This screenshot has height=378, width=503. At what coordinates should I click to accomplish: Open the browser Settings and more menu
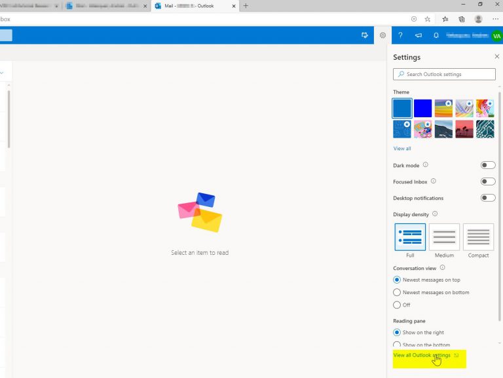[495, 19]
